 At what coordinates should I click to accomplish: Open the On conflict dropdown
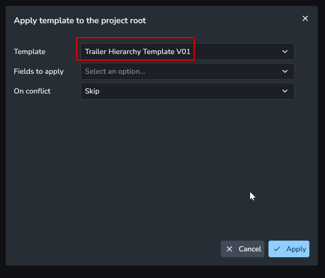(x=187, y=91)
